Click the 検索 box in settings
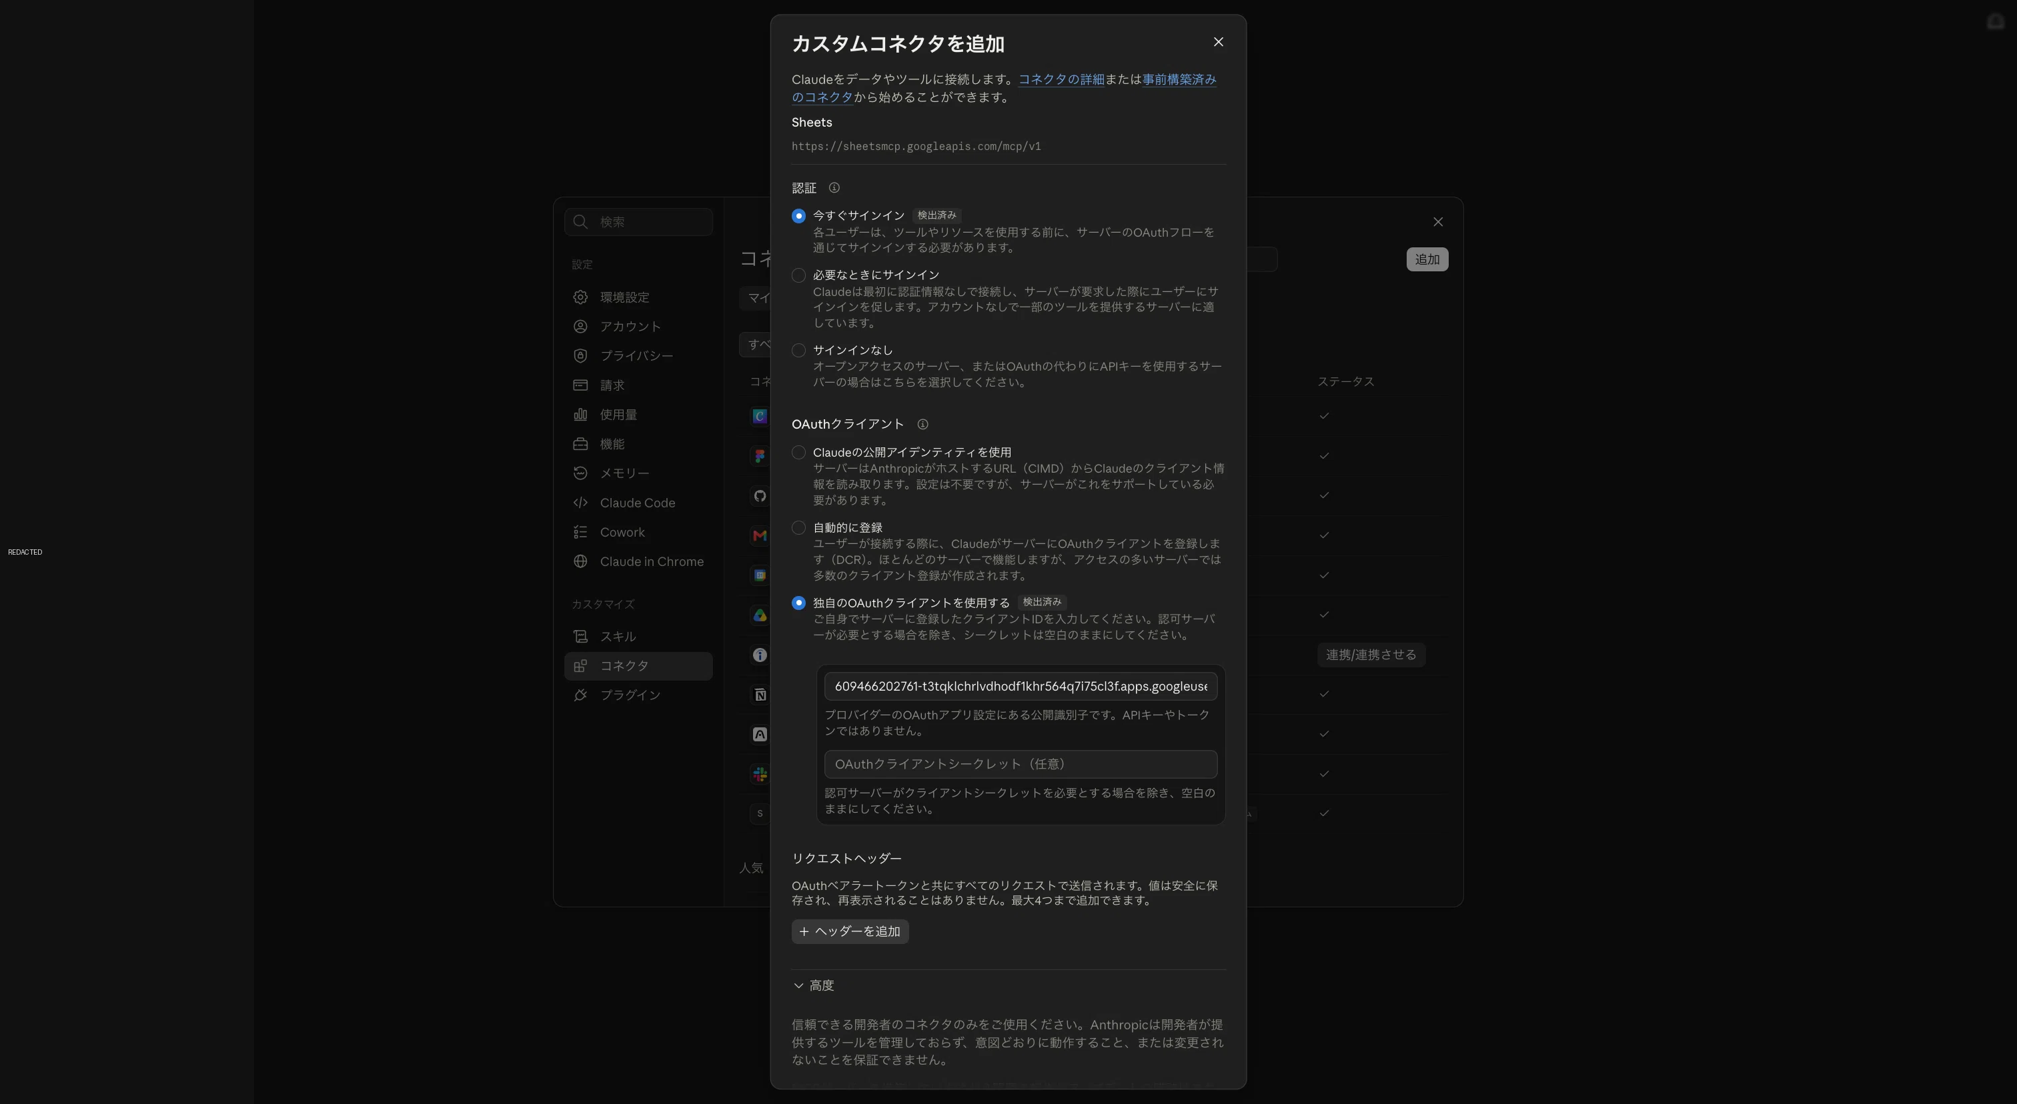The image size is (2017, 1104). click(x=638, y=222)
